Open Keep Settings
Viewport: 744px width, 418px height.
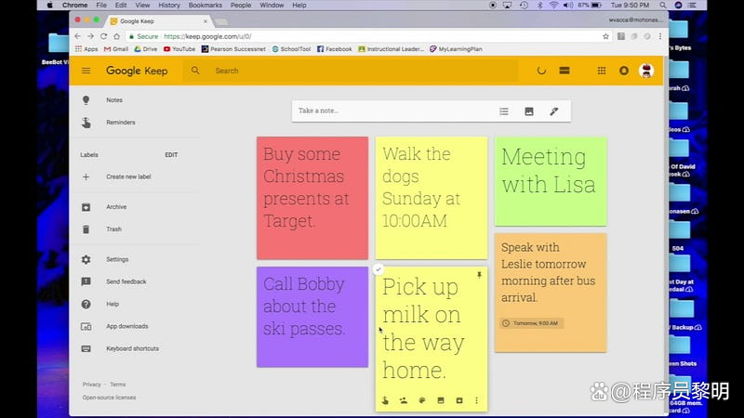[x=117, y=260]
